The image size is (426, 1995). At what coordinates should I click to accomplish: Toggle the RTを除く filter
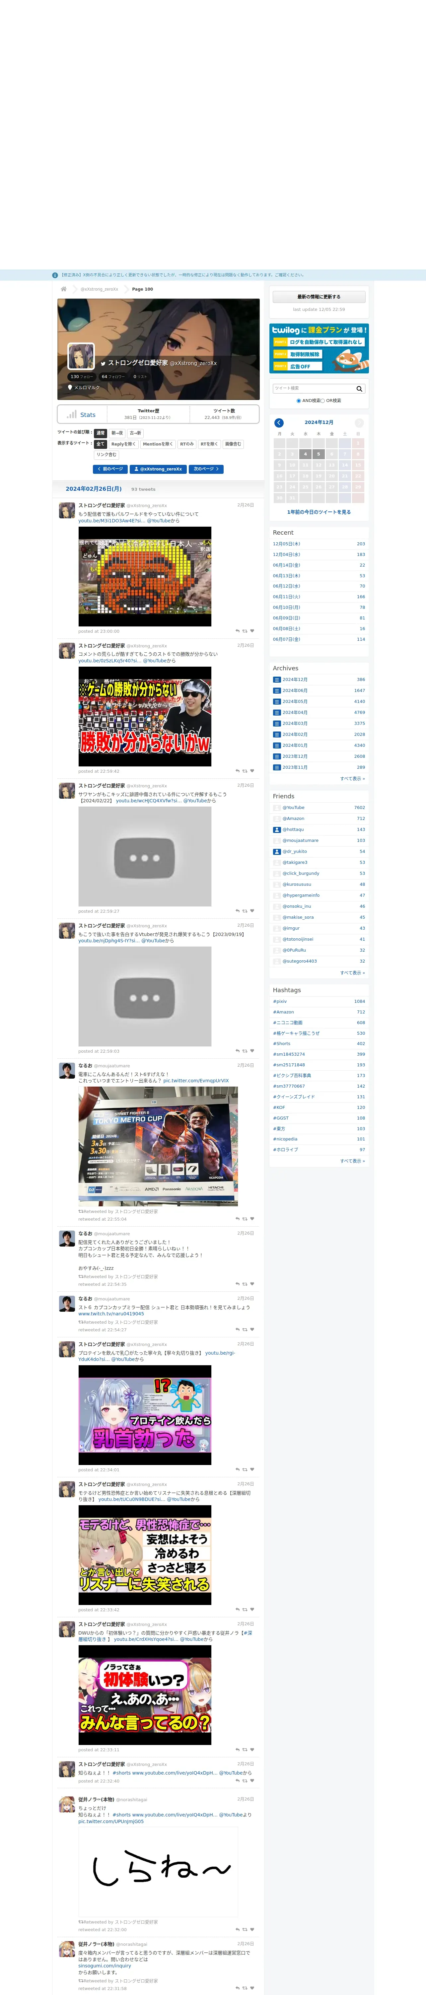[x=210, y=445]
